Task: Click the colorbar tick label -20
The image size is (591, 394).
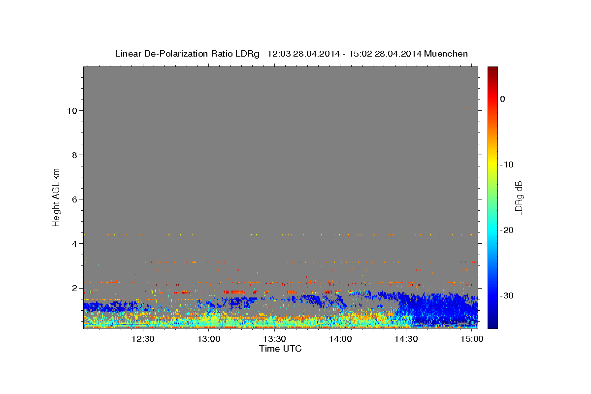Action: tap(507, 230)
